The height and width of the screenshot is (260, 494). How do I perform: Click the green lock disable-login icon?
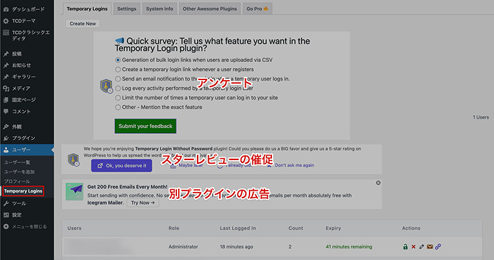click(405, 246)
